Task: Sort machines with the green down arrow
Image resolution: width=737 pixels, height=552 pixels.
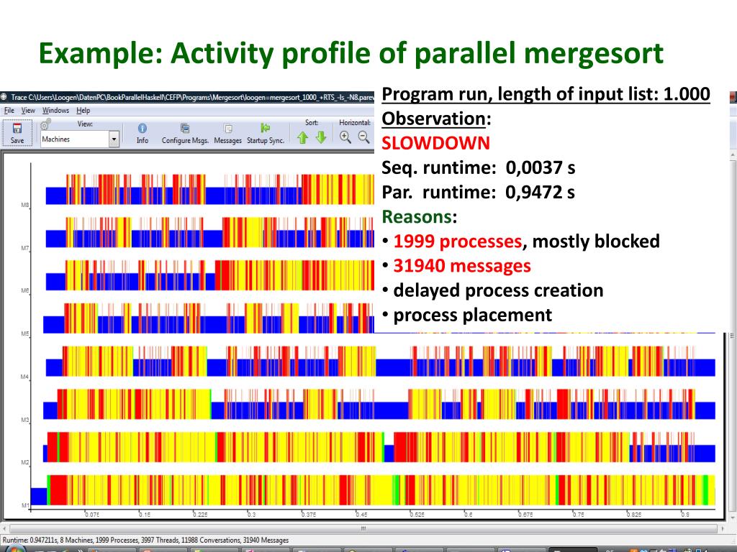Action: pos(321,137)
